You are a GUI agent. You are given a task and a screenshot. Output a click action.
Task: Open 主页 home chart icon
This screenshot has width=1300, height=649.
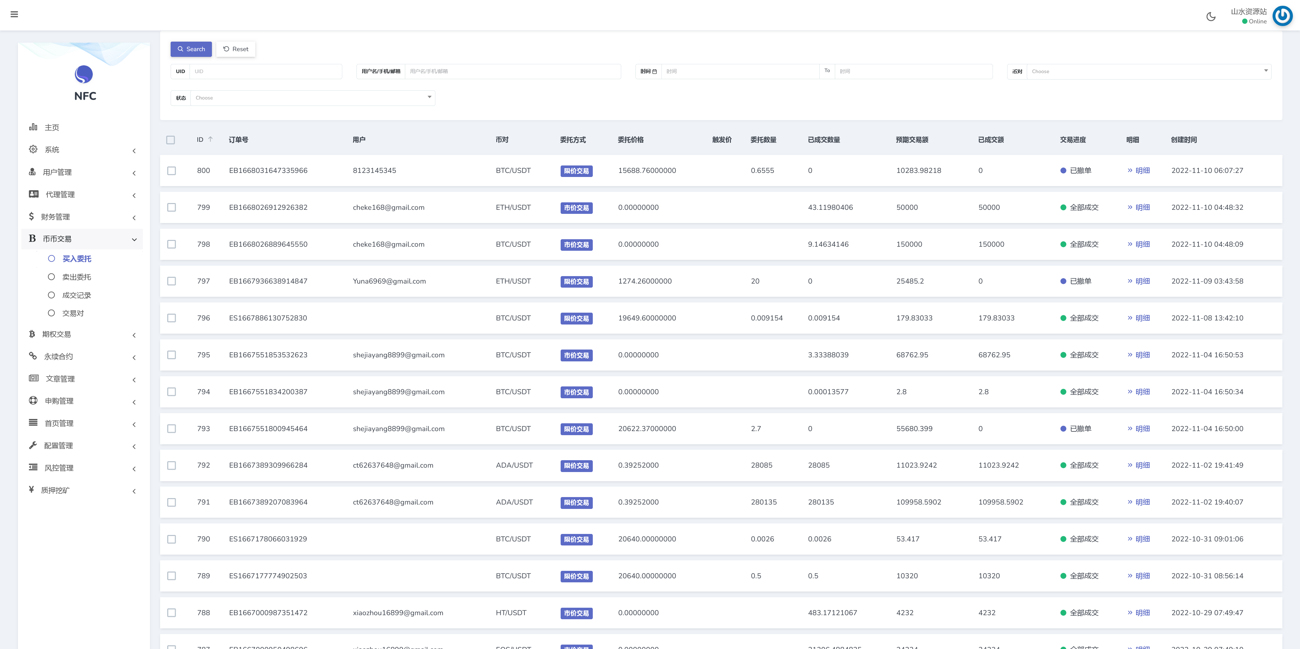pos(33,127)
